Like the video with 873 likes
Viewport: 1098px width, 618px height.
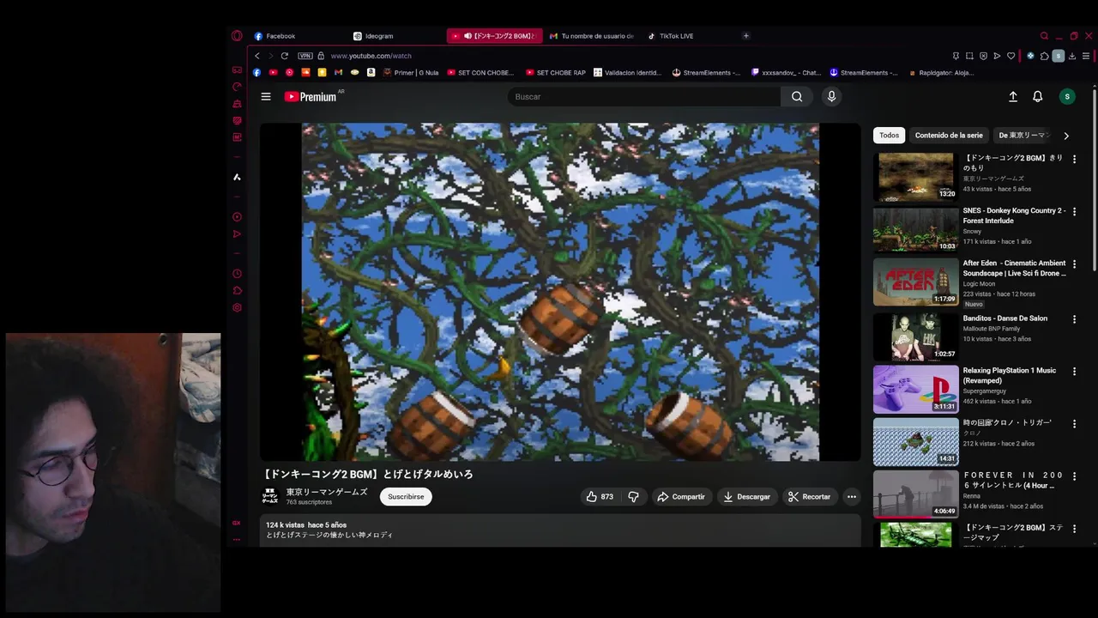pyautogui.click(x=600, y=496)
